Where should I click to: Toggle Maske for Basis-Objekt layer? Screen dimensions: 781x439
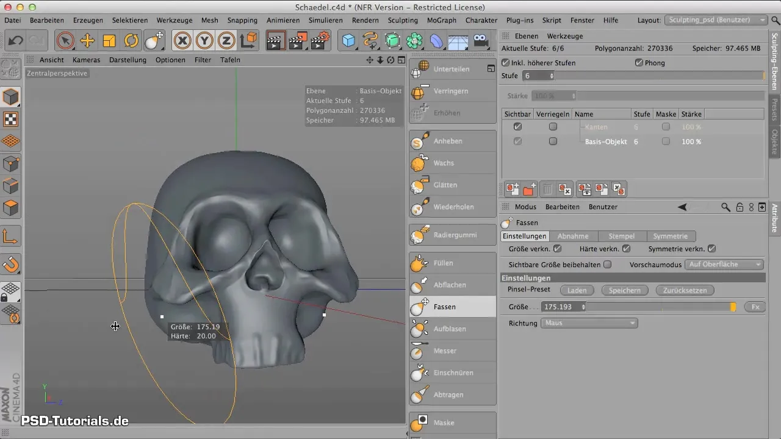[x=666, y=141]
